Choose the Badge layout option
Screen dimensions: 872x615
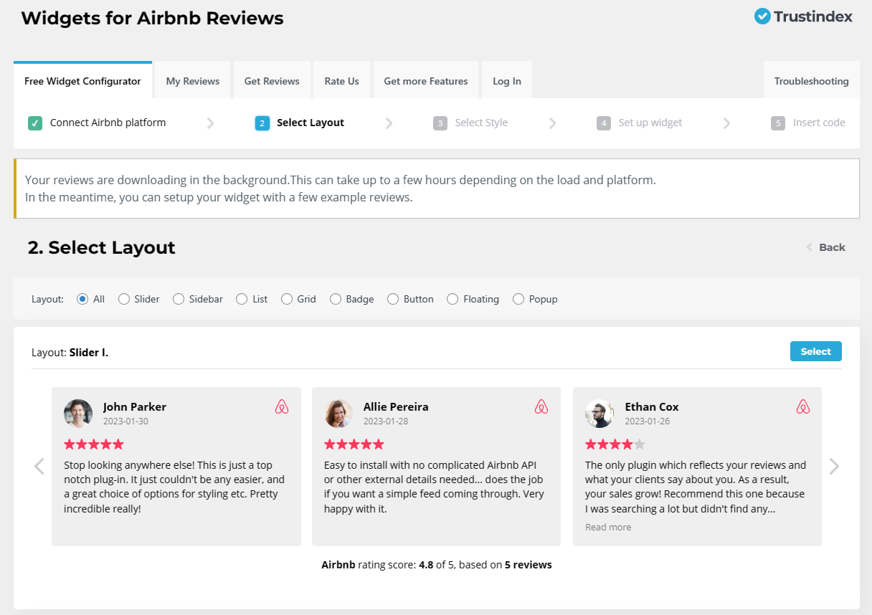(335, 299)
